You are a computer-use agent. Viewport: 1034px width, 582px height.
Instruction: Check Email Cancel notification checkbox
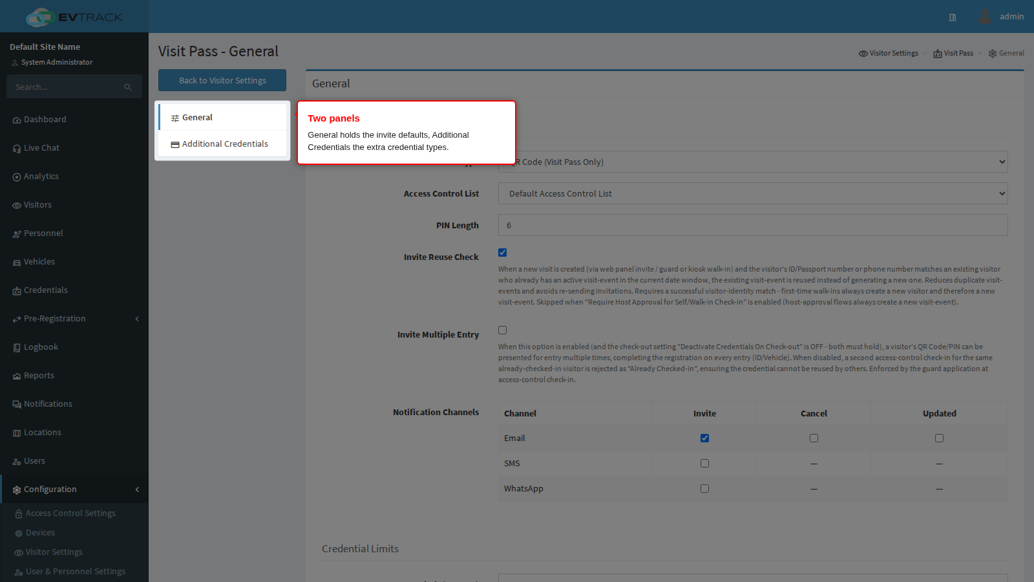tap(814, 438)
